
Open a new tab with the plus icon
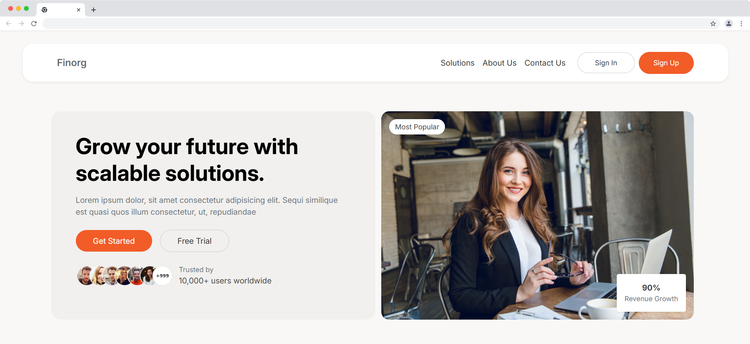point(94,10)
